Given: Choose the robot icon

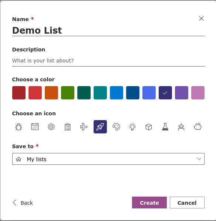Looking at the screenshot, I should pos(182,127).
